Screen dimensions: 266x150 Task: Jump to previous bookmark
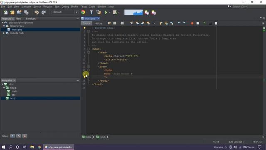pyautogui.click(x=161, y=23)
